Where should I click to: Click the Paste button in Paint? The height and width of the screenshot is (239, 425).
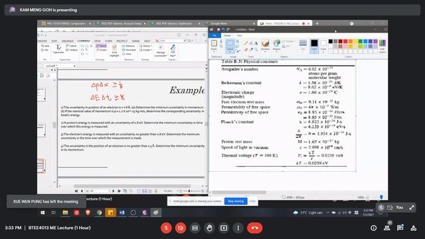[x=214, y=46]
